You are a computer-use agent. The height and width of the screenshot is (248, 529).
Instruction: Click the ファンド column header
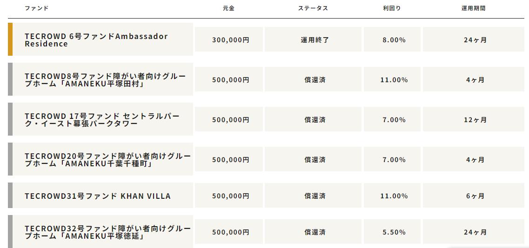pyautogui.click(x=36, y=8)
